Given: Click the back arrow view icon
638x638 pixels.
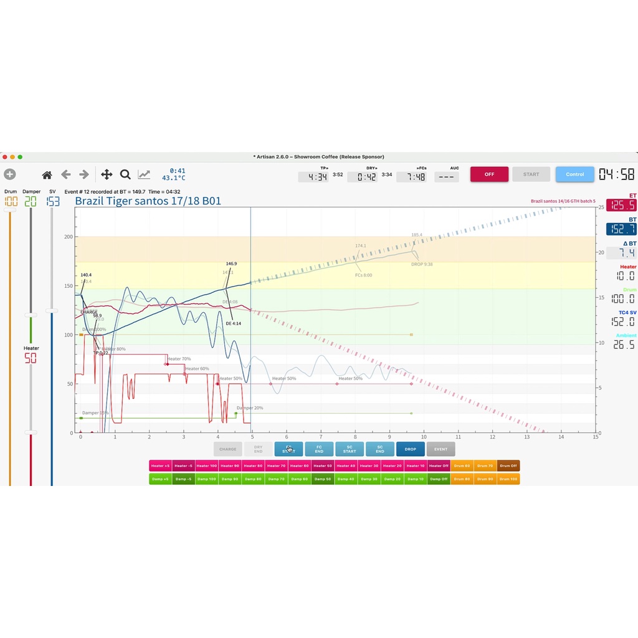Looking at the screenshot, I should pyautogui.click(x=65, y=175).
